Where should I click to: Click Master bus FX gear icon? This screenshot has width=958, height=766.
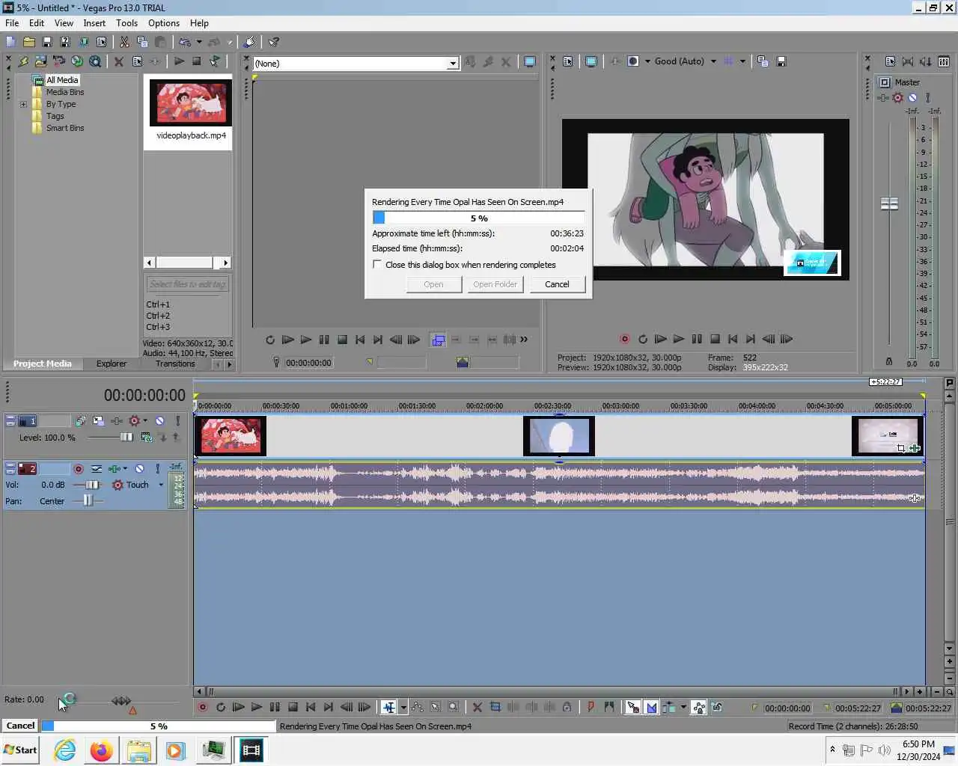pos(897,97)
